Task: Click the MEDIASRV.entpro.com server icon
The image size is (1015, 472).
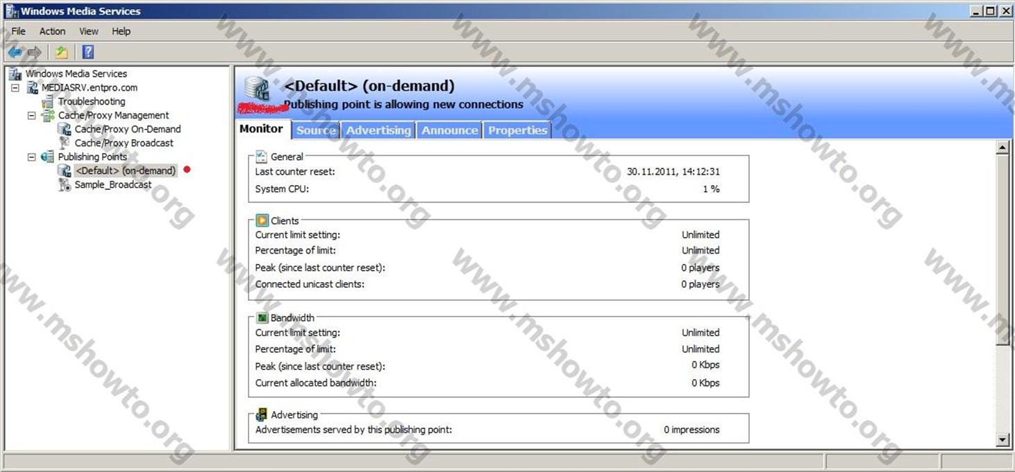Action: [33, 87]
